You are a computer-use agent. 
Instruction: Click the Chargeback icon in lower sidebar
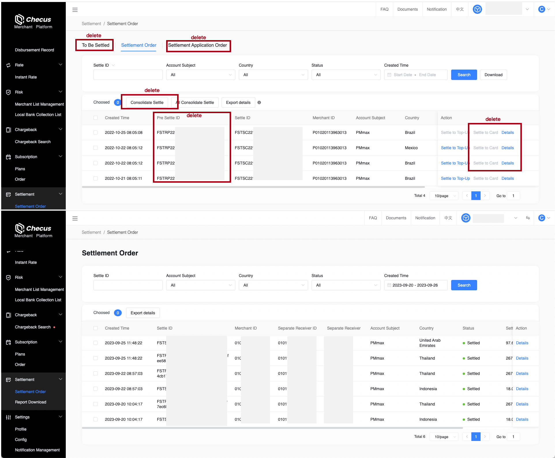8,315
